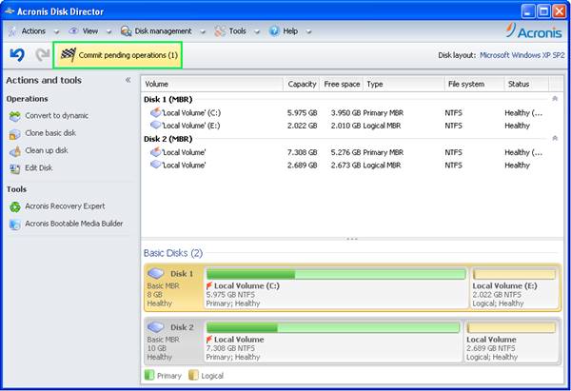Select the Disk 1 label block
The height and width of the screenshot is (391, 571).
(174, 288)
